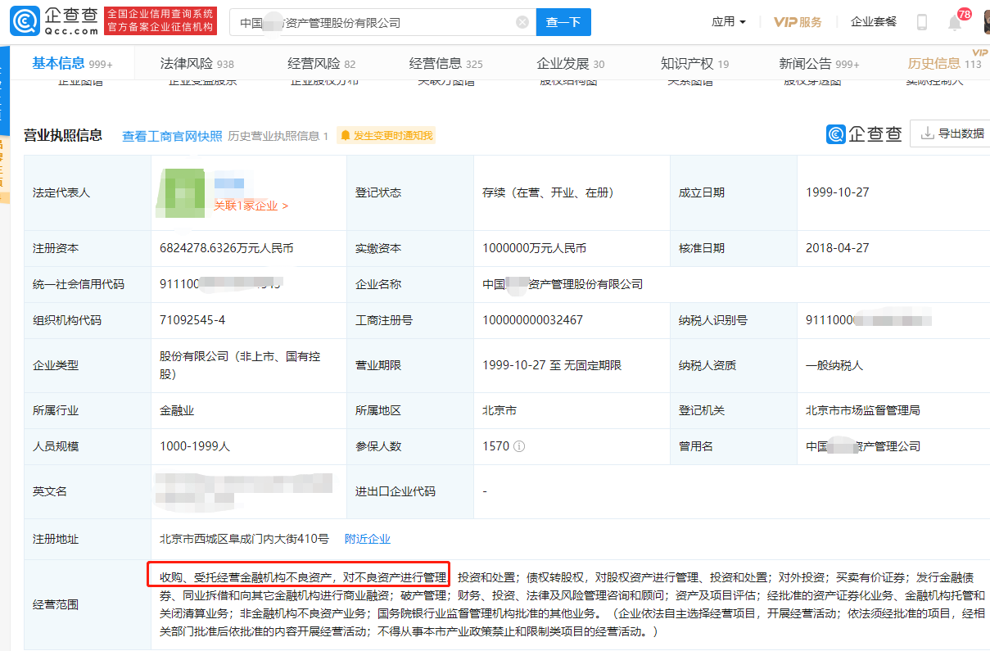
Task: Click the mobile app phone icon
Action: 923,22
